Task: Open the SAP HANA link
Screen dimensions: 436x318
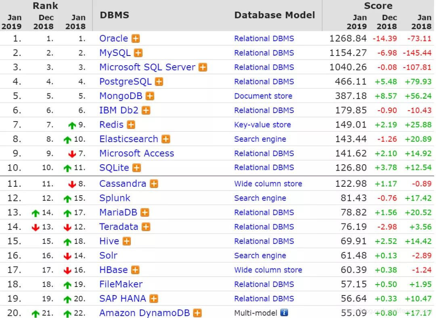Action: 123,299
